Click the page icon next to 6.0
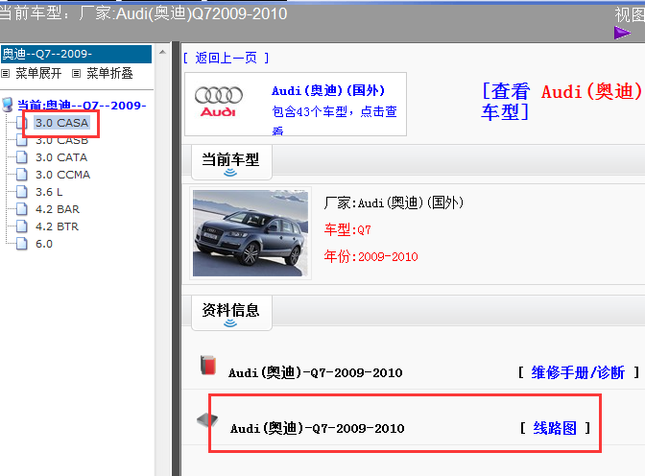This screenshot has height=476, width=645. tap(22, 244)
